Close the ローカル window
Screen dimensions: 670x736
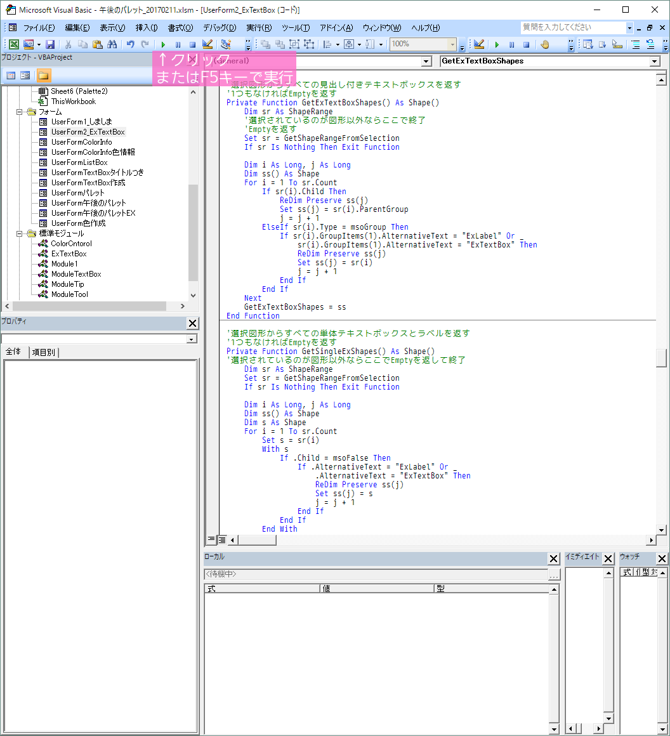(x=553, y=558)
